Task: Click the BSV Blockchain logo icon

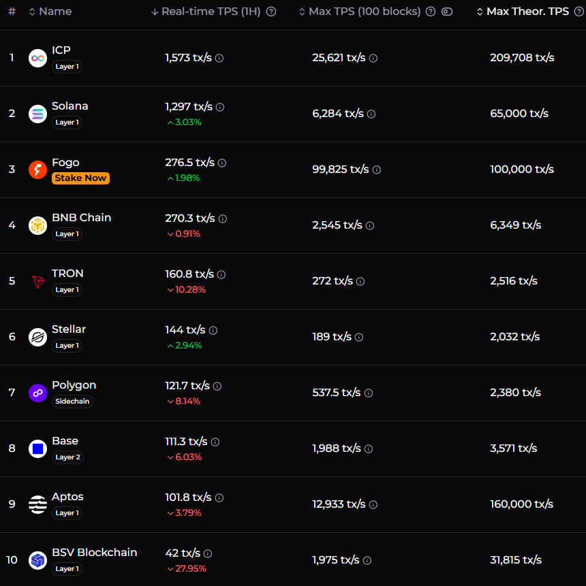Action: coord(37,561)
